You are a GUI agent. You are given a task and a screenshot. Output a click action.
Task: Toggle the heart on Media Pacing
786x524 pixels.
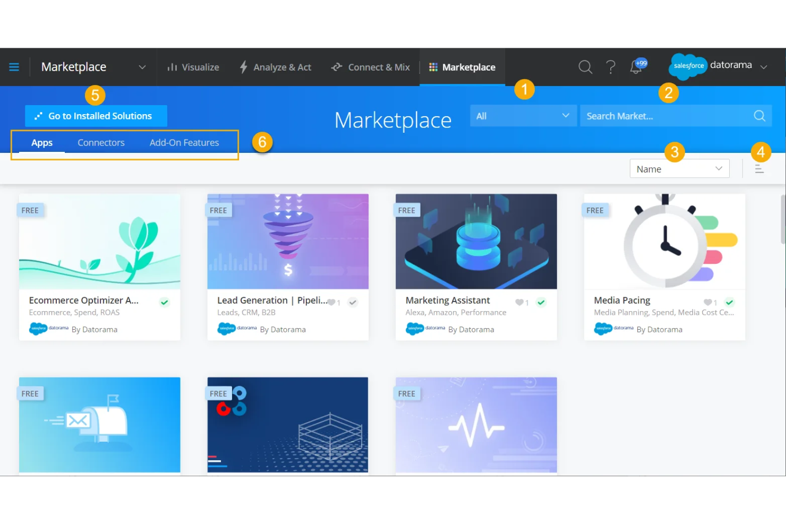(708, 302)
